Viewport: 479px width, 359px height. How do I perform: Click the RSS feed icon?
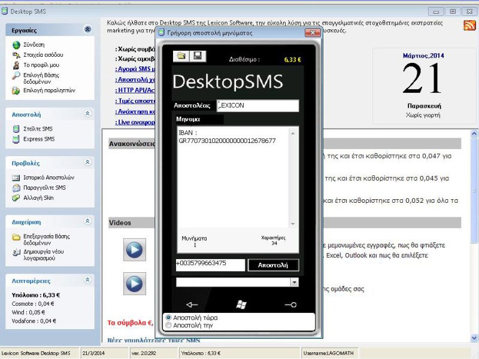(469, 25)
